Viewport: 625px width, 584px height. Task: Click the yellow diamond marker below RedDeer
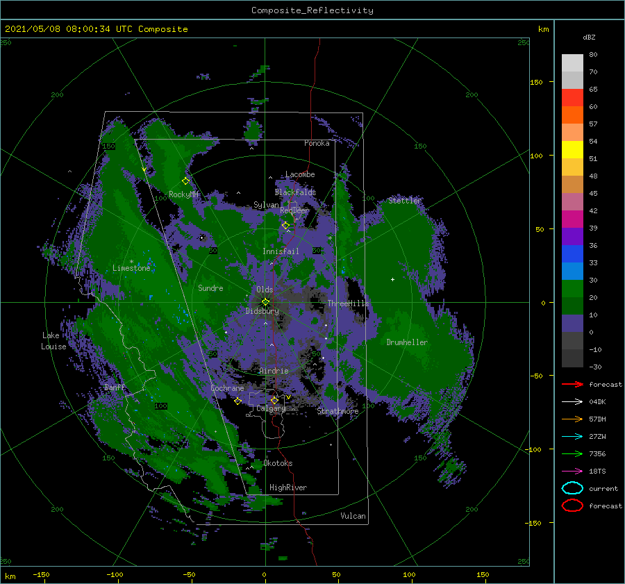click(x=285, y=226)
